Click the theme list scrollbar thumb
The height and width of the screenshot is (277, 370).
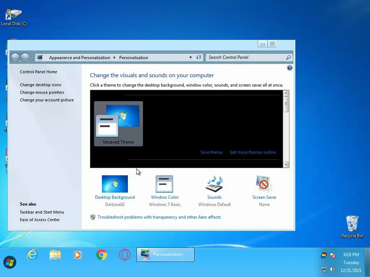click(286, 104)
